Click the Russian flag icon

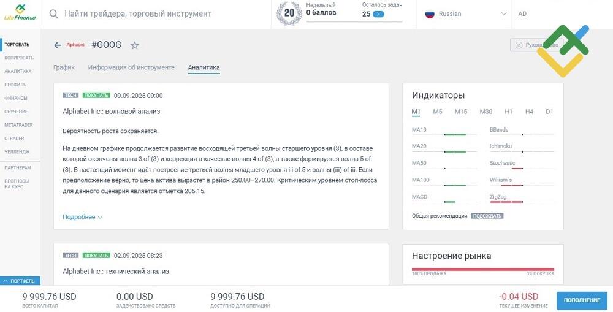coord(430,14)
